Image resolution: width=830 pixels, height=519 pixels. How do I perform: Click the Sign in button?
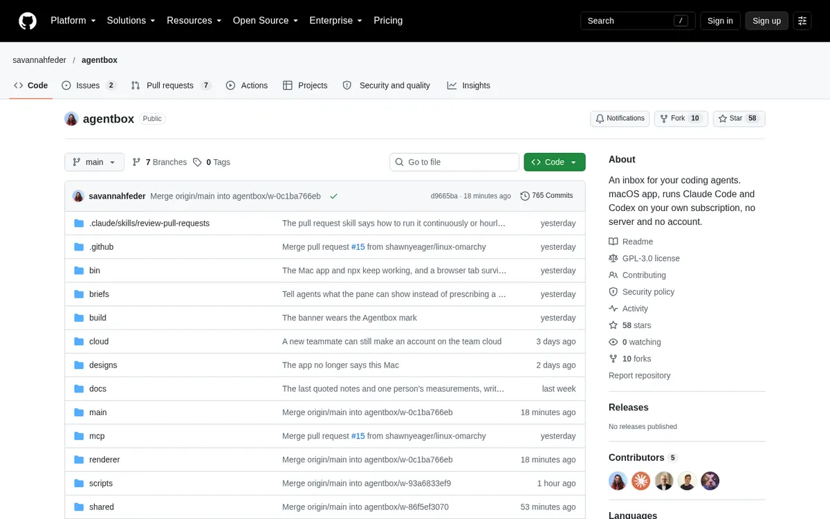tap(720, 21)
